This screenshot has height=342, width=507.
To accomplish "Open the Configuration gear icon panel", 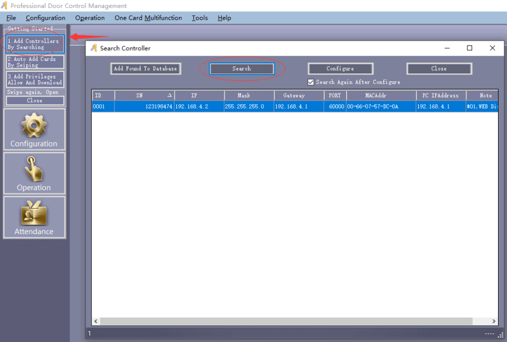I will 34,130.
